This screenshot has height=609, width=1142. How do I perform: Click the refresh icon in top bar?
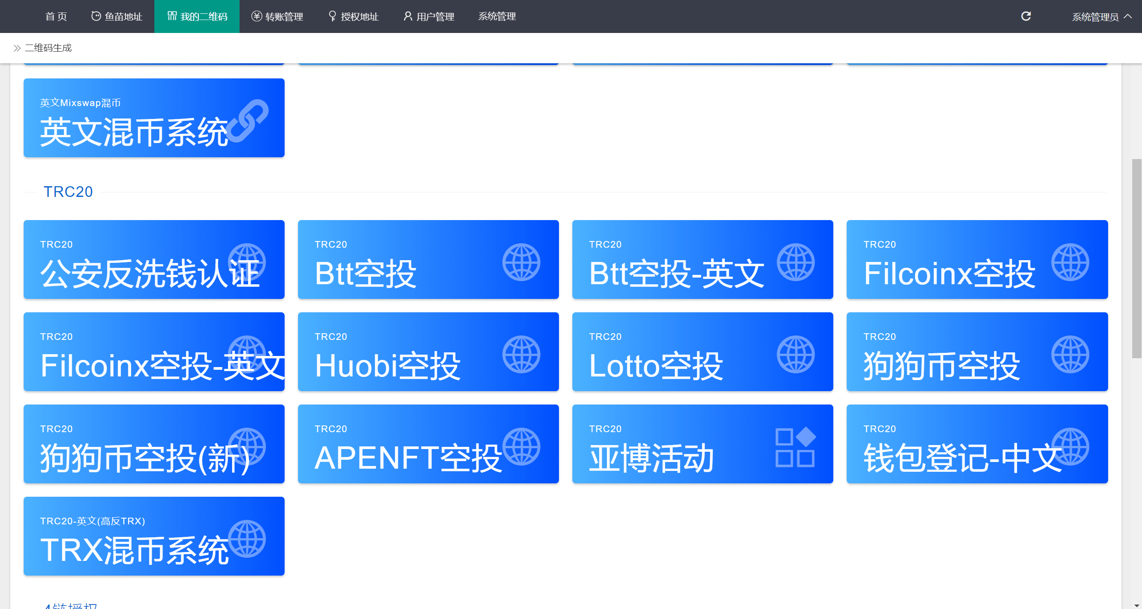1026,16
